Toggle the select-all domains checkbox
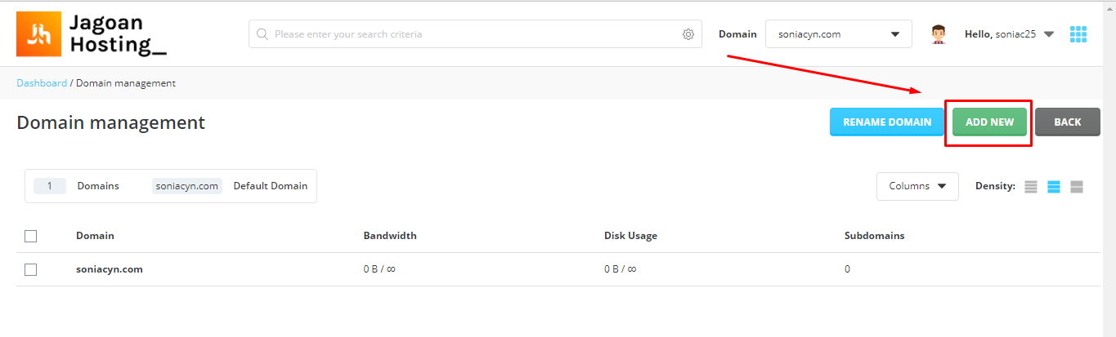The width and height of the screenshot is (1116, 337). [31, 236]
